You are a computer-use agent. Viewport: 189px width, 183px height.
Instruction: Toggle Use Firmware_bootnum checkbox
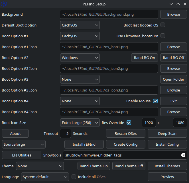coord(163,36)
